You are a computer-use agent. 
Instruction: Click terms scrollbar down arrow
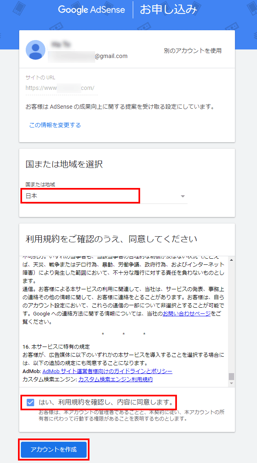point(231,383)
